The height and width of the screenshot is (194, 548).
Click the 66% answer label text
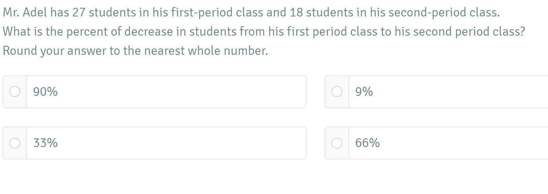368,143
